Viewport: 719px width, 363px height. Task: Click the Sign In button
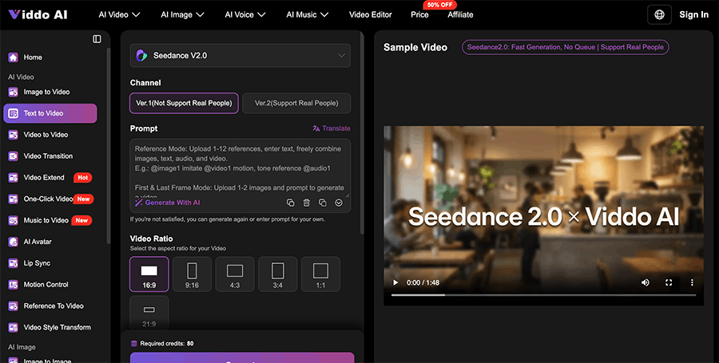coord(693,14)
